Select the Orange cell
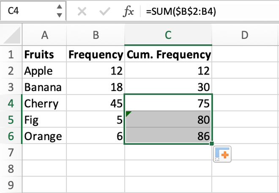The height and width of the screenshot is (193, 279). (x=44, y=136)
